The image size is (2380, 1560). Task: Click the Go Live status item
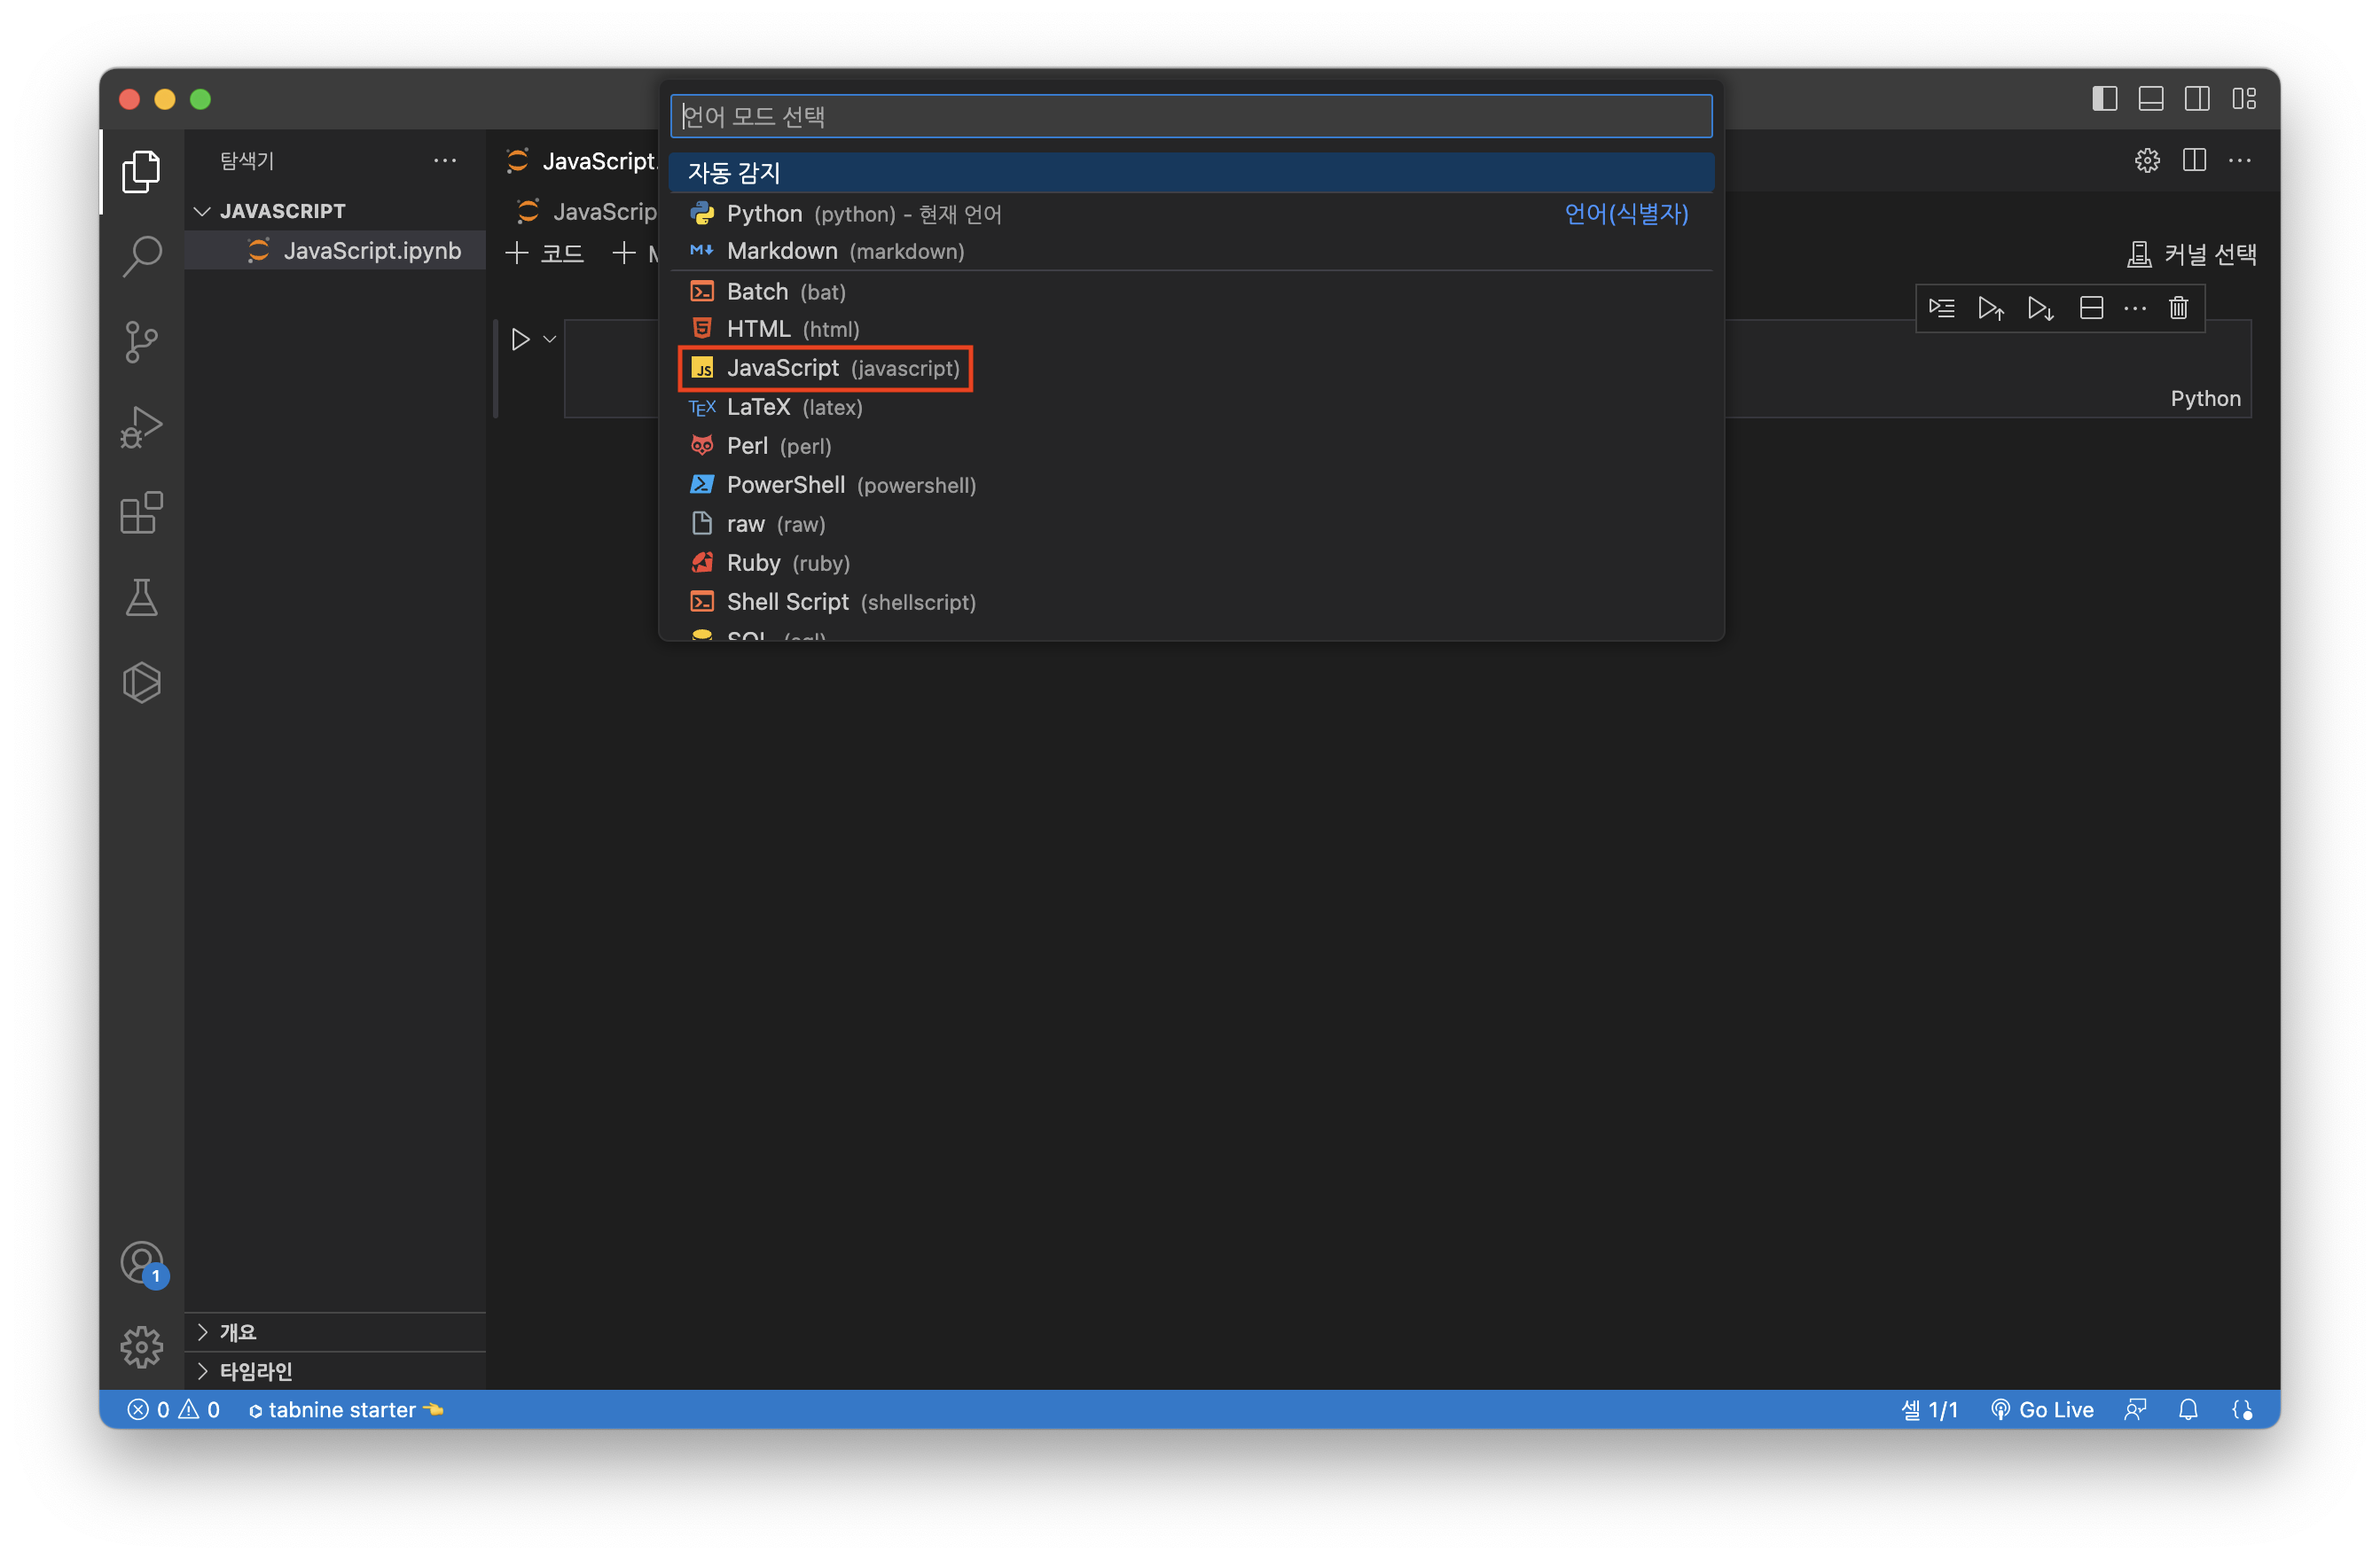point(2042,1409)
